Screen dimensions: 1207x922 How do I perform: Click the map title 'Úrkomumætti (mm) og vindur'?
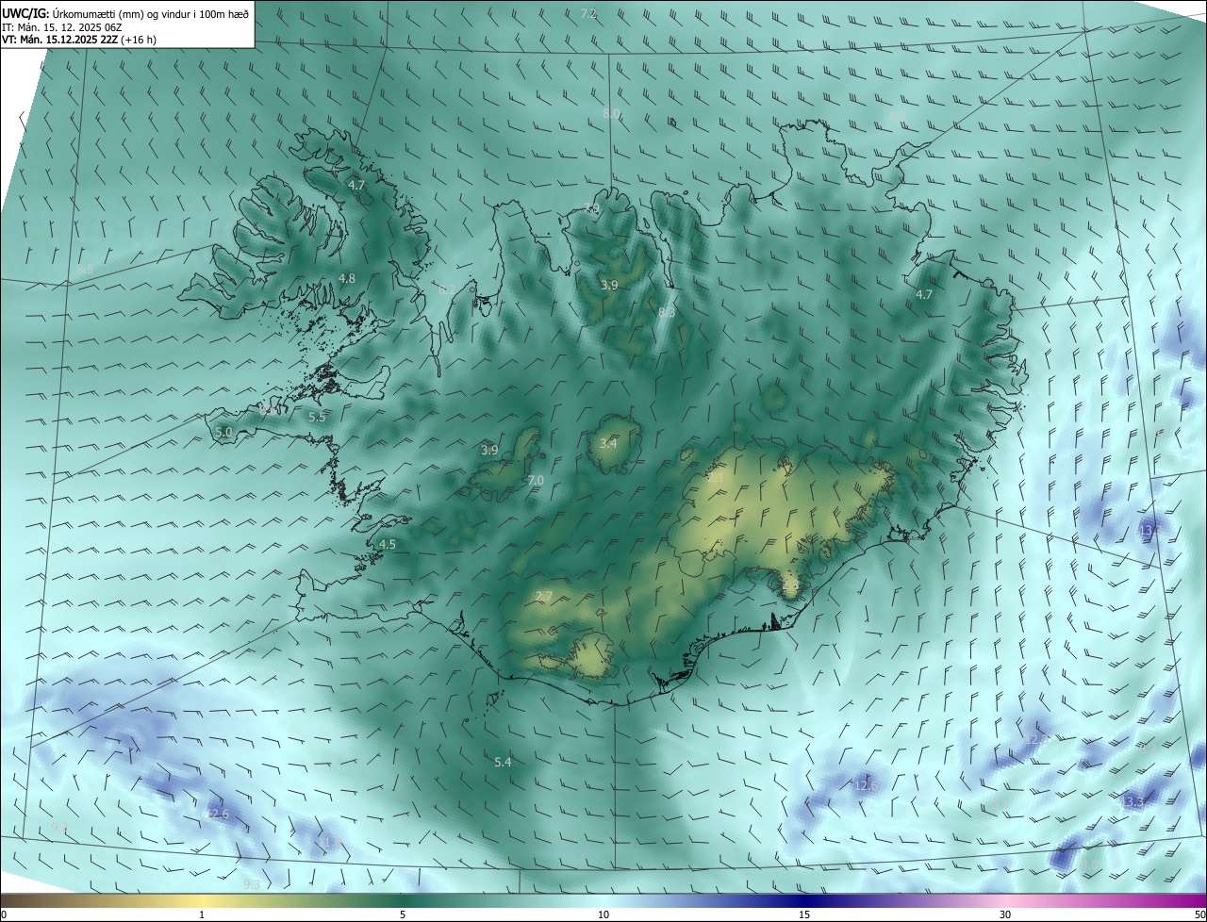120,13
